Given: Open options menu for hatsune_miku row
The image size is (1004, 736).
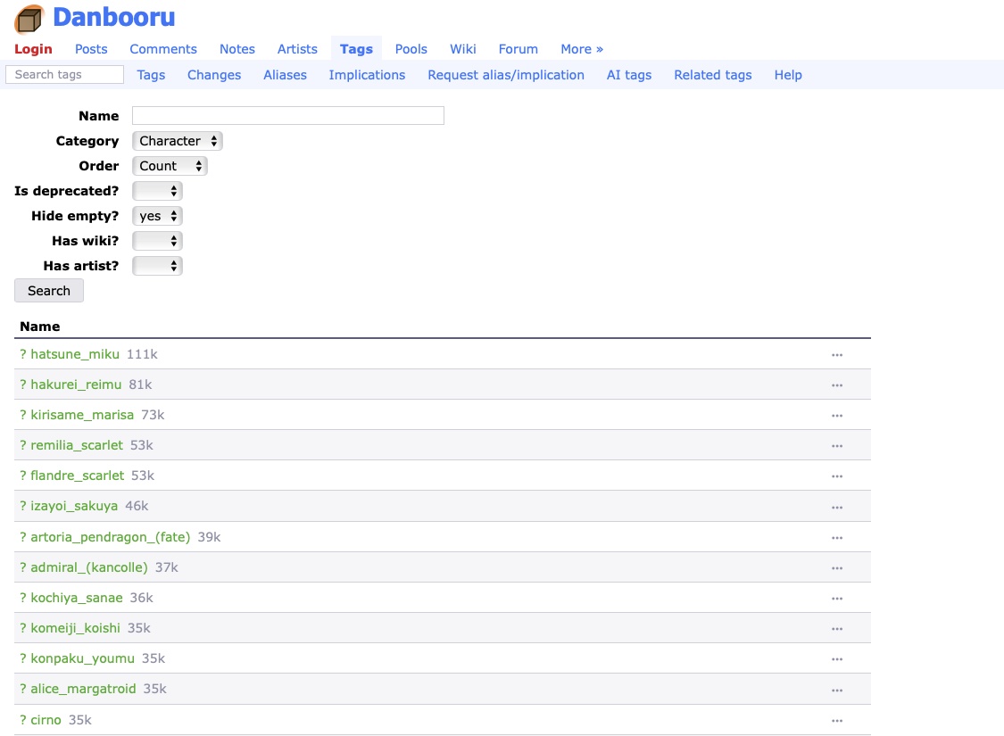Looking at the screenshot, I should [837, 354].
